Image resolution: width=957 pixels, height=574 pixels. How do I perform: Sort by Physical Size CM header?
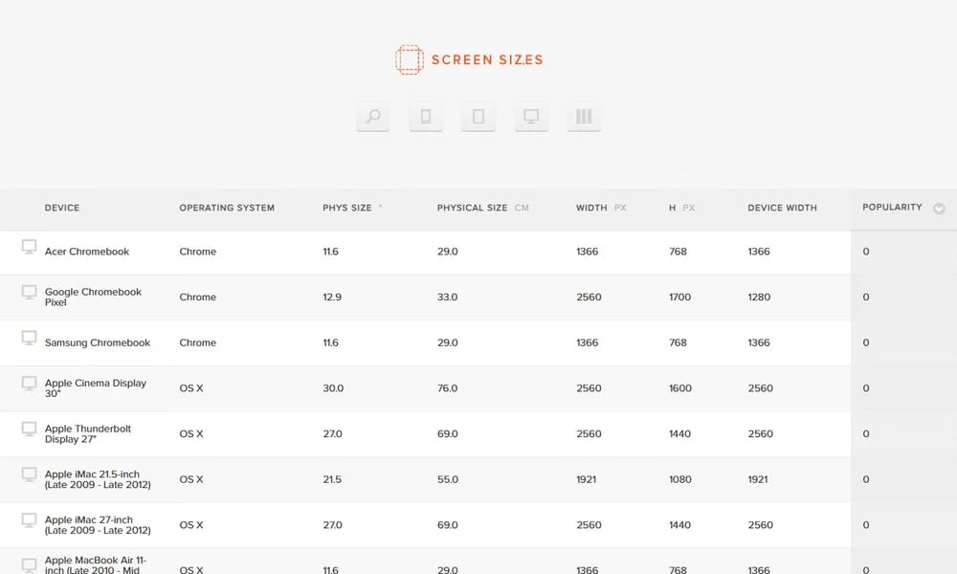coord(482,208)
